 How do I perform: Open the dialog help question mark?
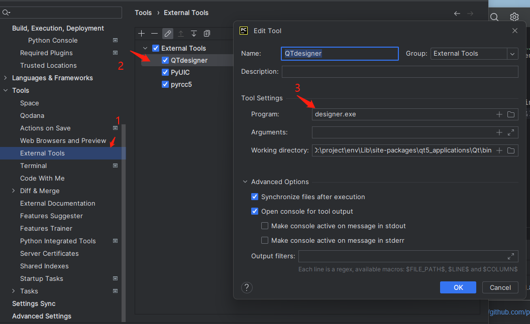point(247,287)
